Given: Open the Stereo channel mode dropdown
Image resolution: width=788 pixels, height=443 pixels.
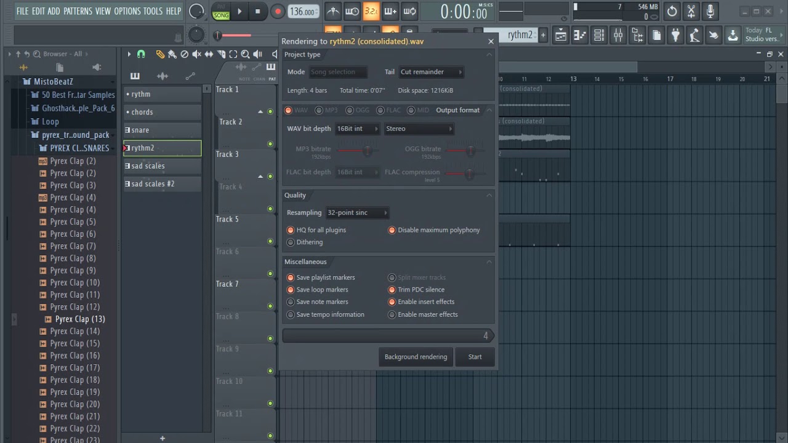Looking at the screenshot, I should pos(419,129).
